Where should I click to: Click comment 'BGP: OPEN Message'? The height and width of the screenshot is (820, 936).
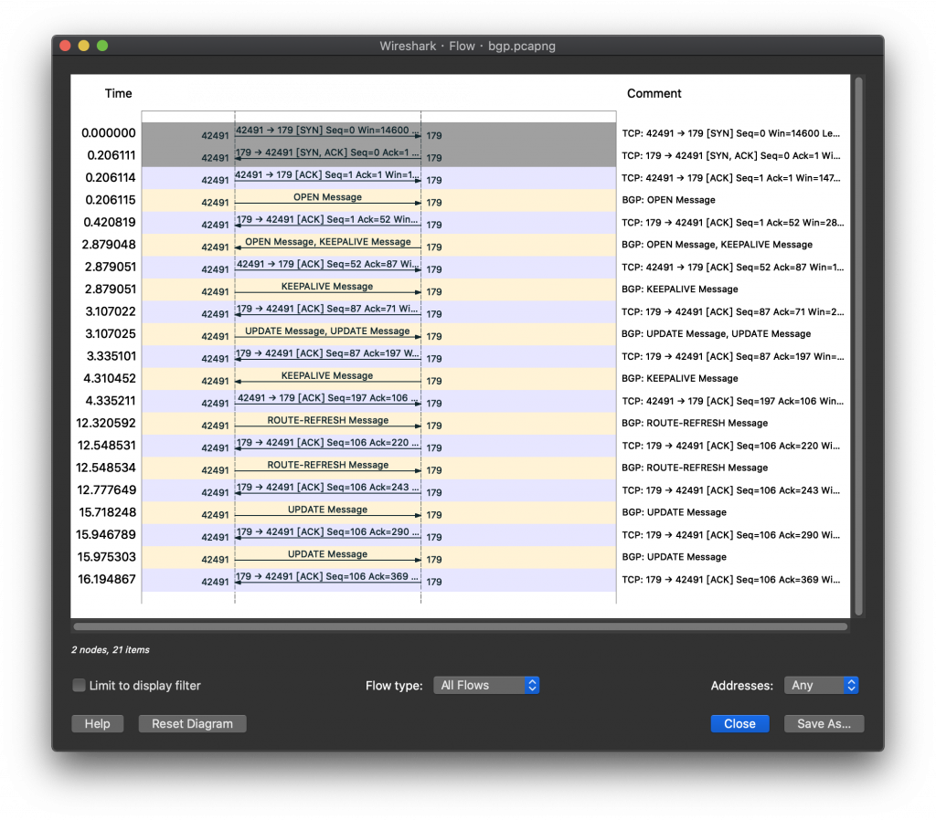tap(668, 200)
